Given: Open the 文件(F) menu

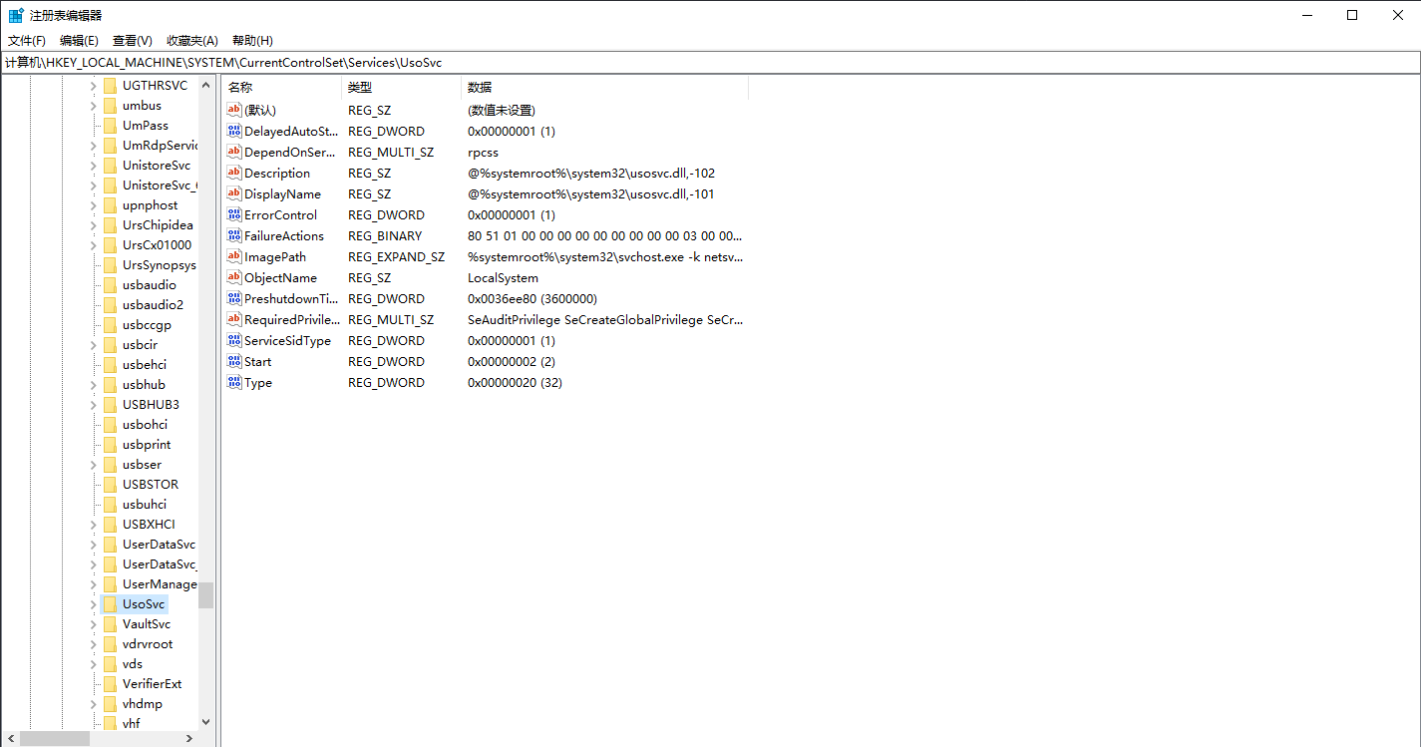Looking at the screenshot, I should pyautogui.click(x=27, y=41).
